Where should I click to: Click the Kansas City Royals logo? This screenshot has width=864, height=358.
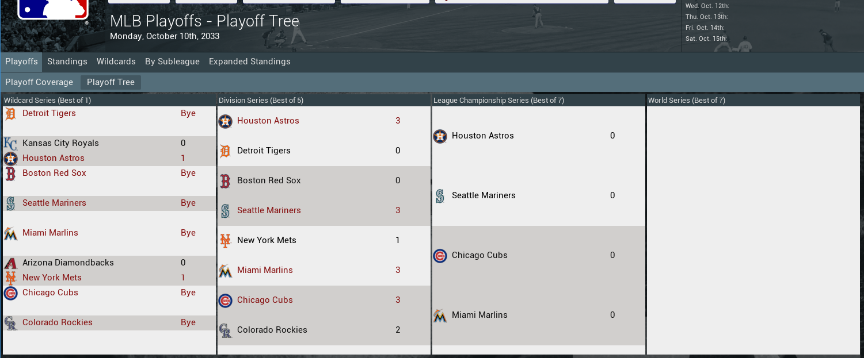point(10,144)
